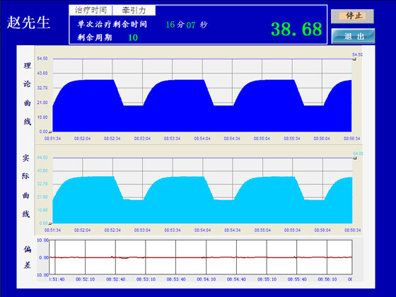Click the patient name 赵先生
The height and width of the screenshot is (297, 396).
coord(28,23)
